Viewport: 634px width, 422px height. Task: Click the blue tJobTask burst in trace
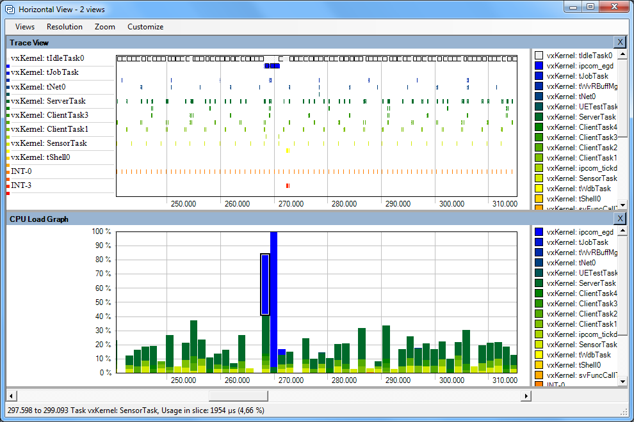(x=272, y=66)
